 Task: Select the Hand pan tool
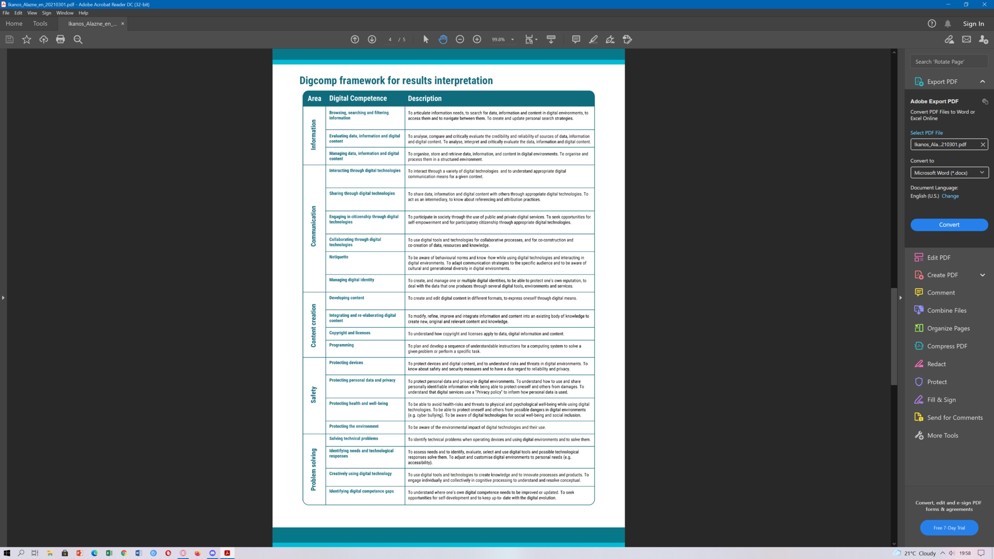[443, 39]
